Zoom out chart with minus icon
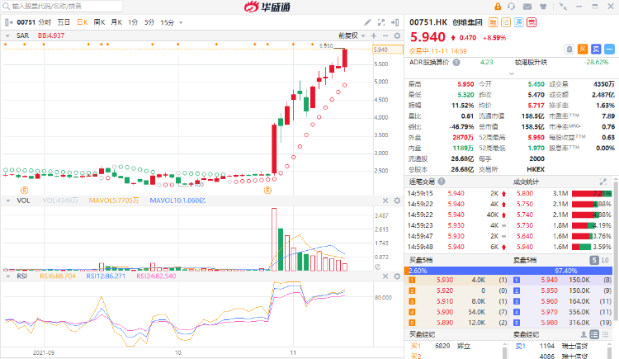Image resolution: width=619 pixels, height=359 pixels. pos(385,35)
